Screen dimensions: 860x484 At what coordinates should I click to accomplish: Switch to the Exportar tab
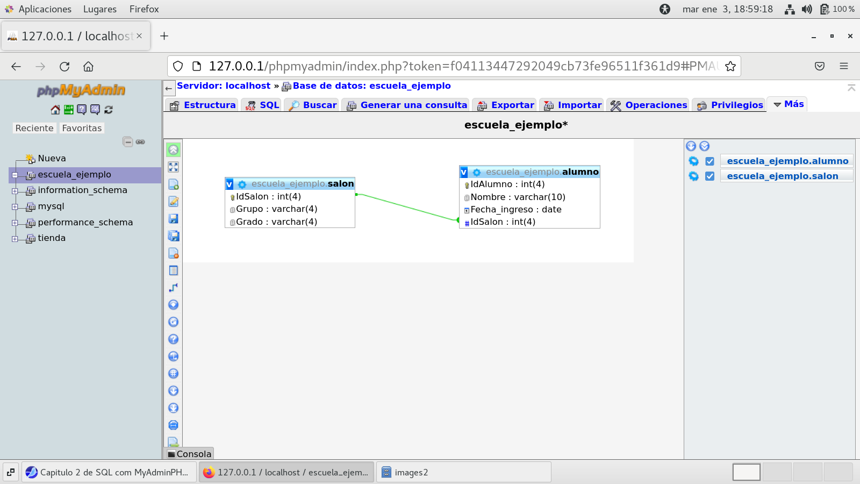506,105
